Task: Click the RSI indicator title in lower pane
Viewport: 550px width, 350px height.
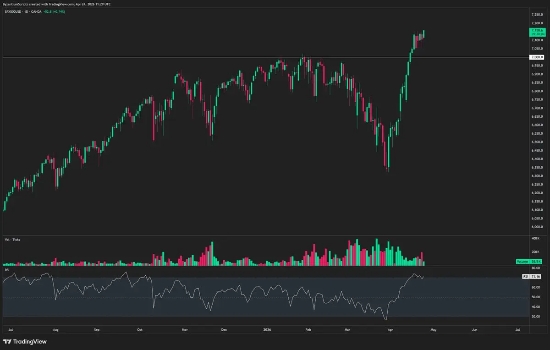Action: point(7,270)
